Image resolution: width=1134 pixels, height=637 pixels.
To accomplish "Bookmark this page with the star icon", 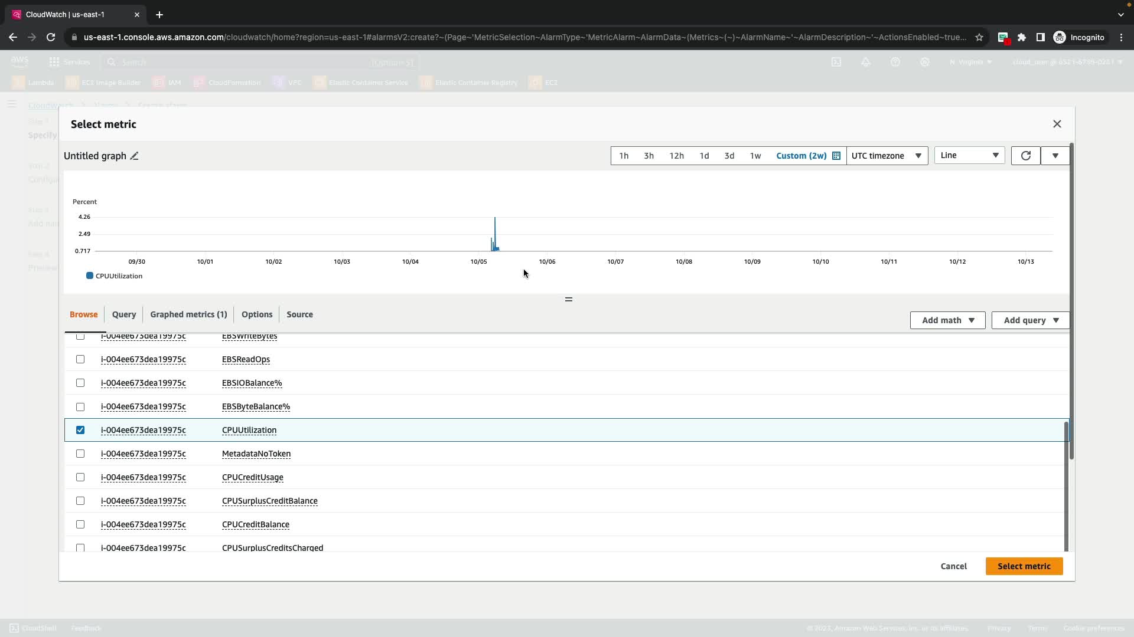I will [x=979, y=37].
